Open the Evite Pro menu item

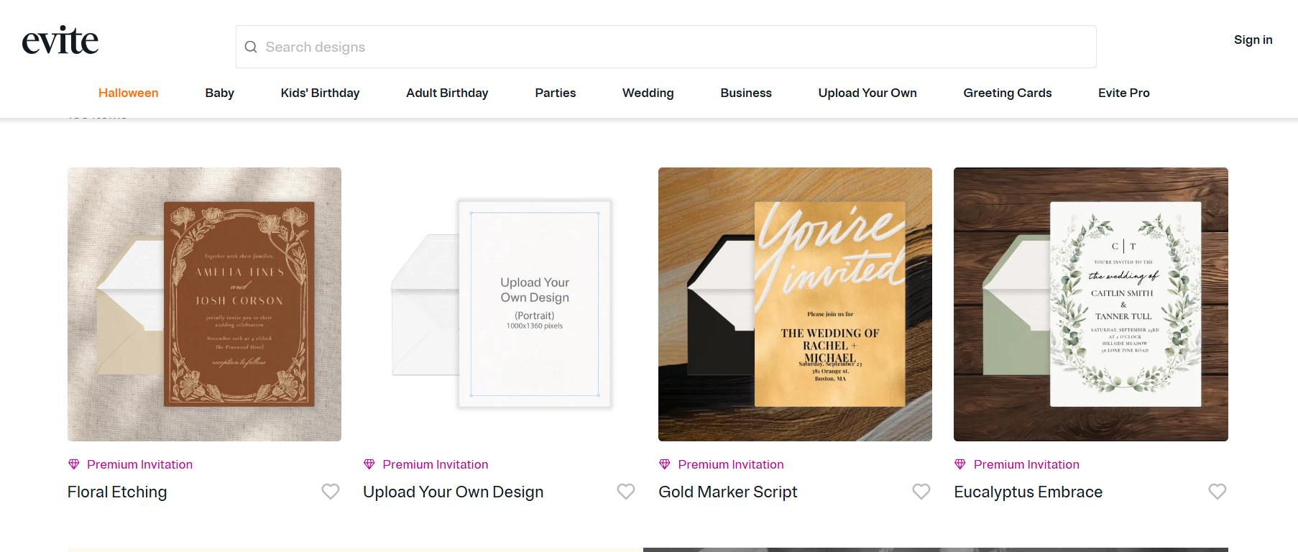tap(1123, 93)
